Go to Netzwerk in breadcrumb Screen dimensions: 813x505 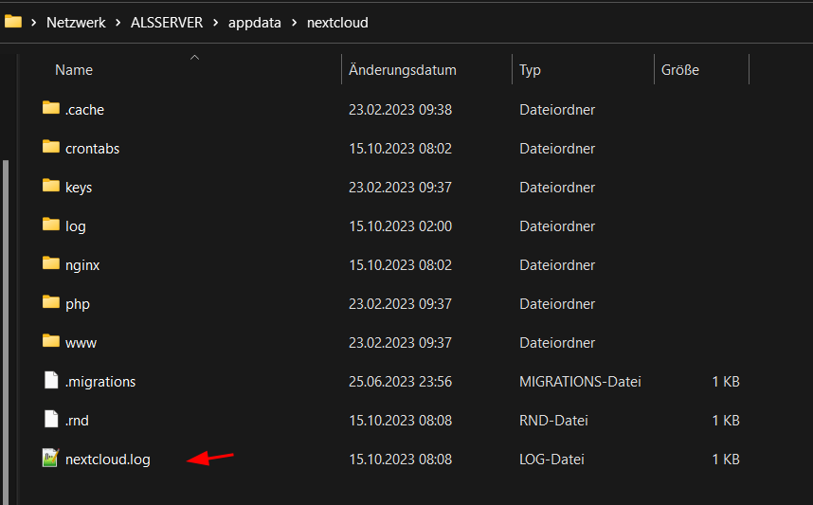pos(76,23)
